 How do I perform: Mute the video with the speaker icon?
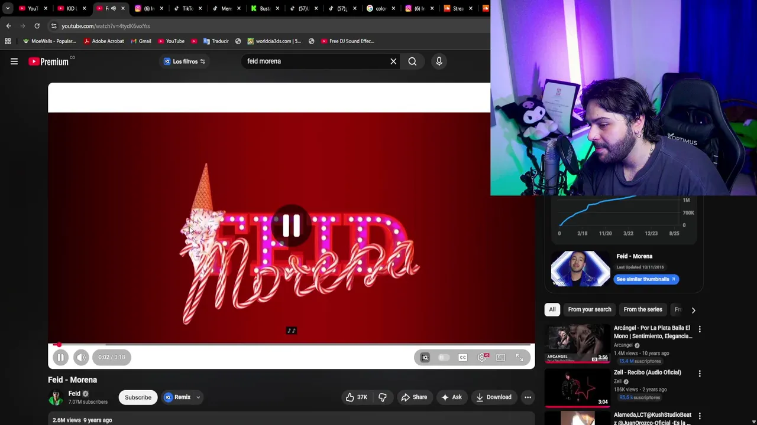point(81,357)
